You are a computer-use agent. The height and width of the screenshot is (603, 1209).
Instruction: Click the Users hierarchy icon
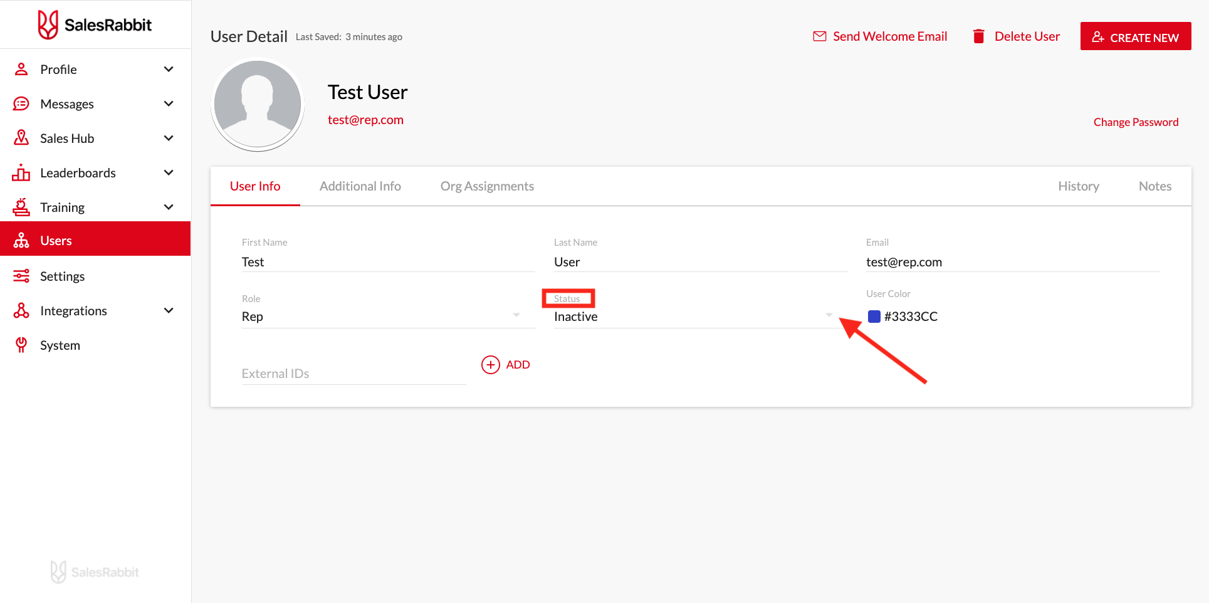click(21, 241)
